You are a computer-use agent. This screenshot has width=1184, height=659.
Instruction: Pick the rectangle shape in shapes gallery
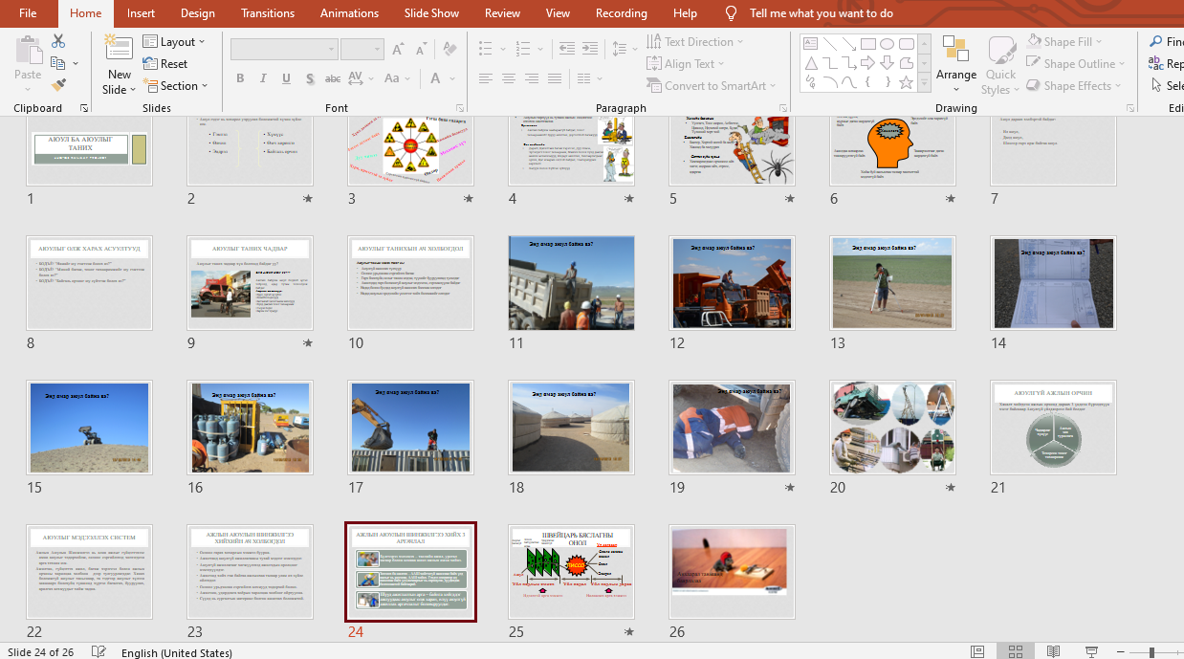[867, 44]
